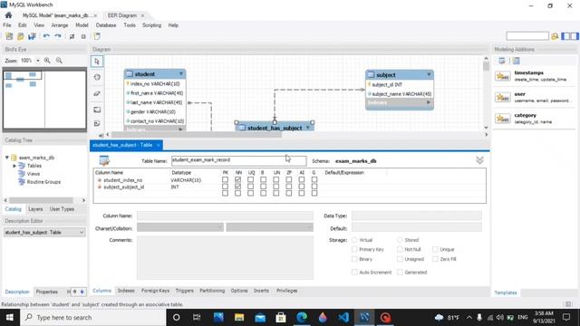The height and width of the screenshot is (326, 580).
Task: Click the search icon beside search box
Action: (555, 36)
